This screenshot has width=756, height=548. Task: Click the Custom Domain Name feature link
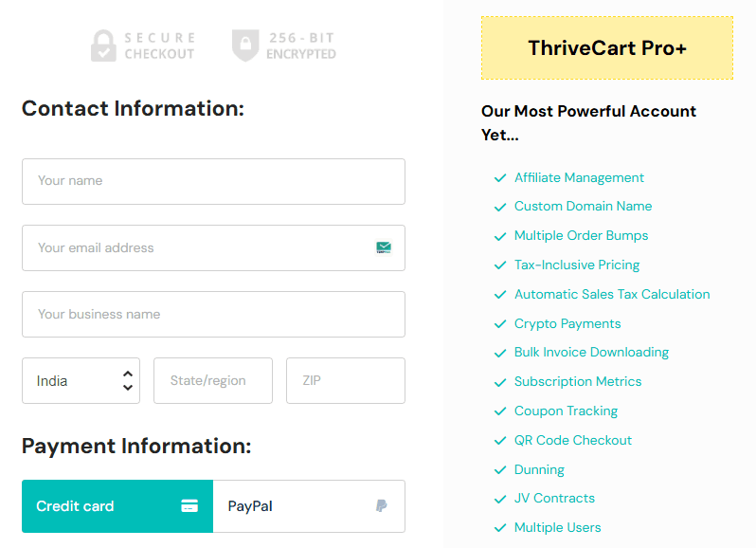(583, 206)
